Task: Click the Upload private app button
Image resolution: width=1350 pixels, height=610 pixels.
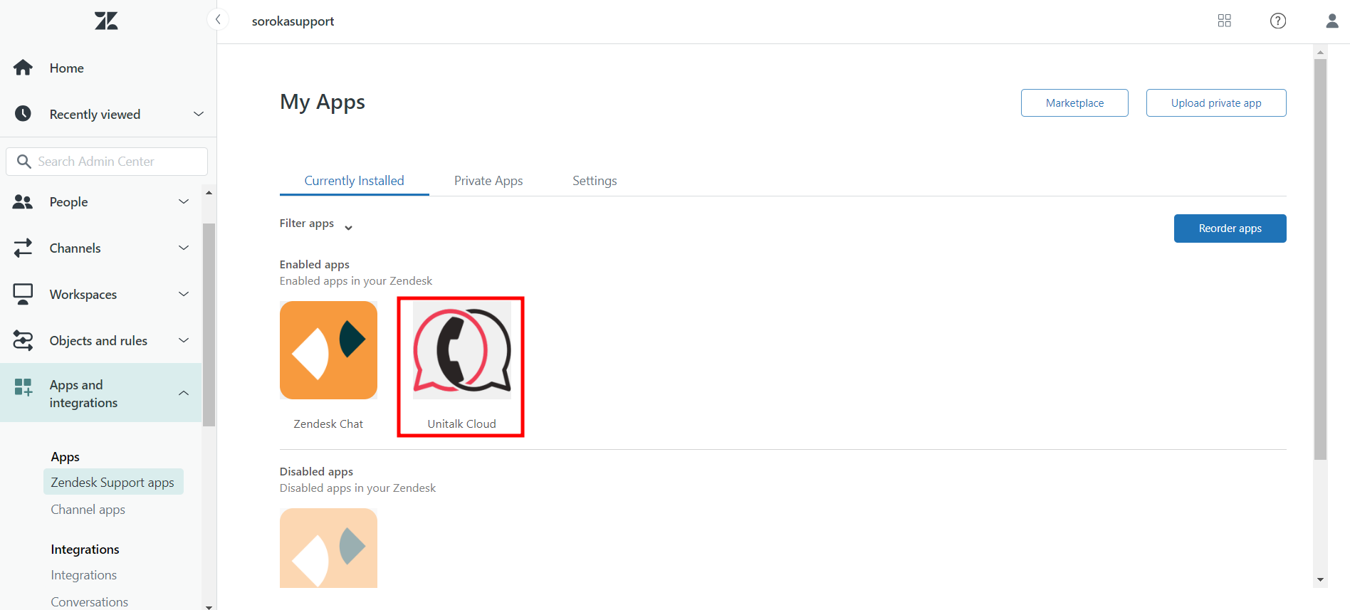Action: (1215, 103)
